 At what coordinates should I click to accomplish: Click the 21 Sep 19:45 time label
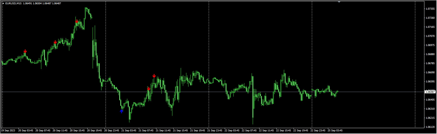[198, 131]
